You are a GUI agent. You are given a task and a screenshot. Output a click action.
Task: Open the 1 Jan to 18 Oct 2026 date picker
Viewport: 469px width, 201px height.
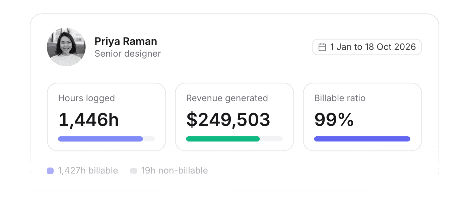click(367, 47)
